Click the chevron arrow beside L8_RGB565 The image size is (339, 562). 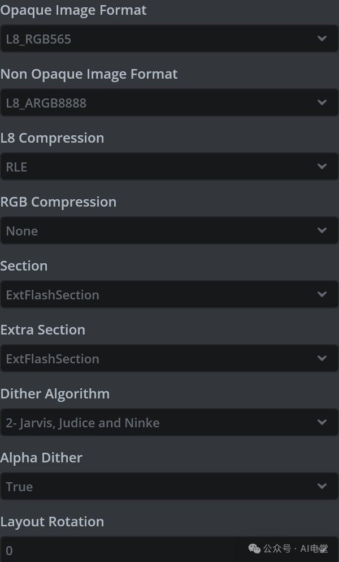point(322,39)
